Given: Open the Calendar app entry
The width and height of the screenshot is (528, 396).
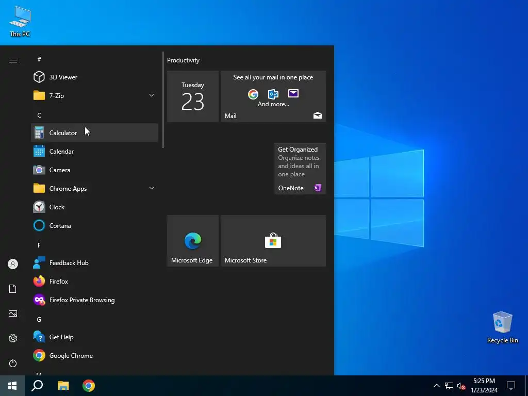Looking at the screenshot, I should (x=94, y=151).
